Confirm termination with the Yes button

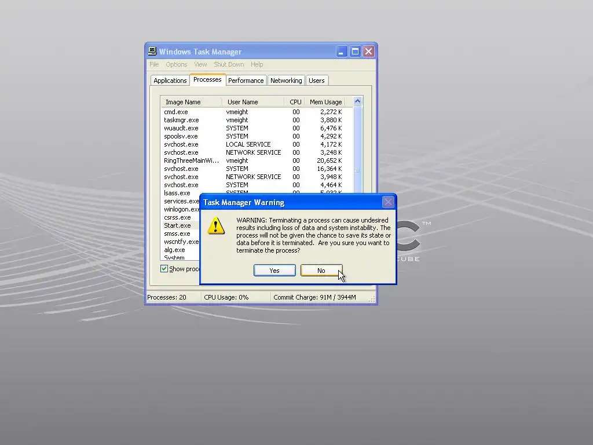tap(274, 271)
